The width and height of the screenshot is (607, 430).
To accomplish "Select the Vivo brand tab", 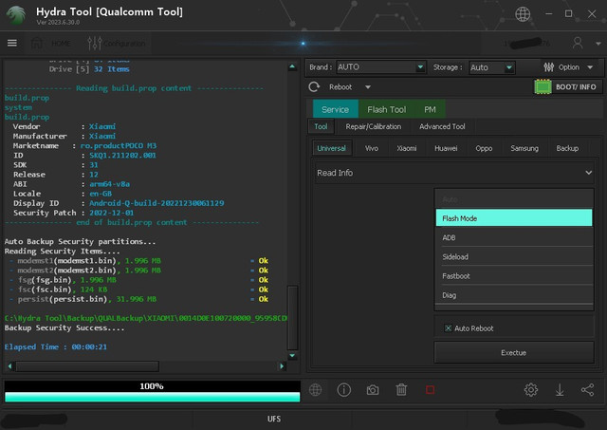I will [x=371, y=148].
